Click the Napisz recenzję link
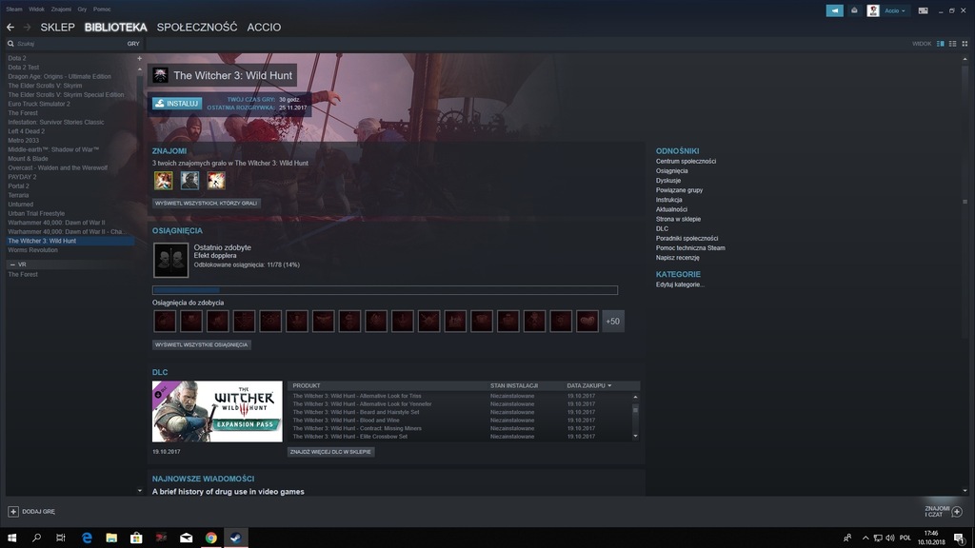The image size is (975, 548). click(x=677, y=258)
